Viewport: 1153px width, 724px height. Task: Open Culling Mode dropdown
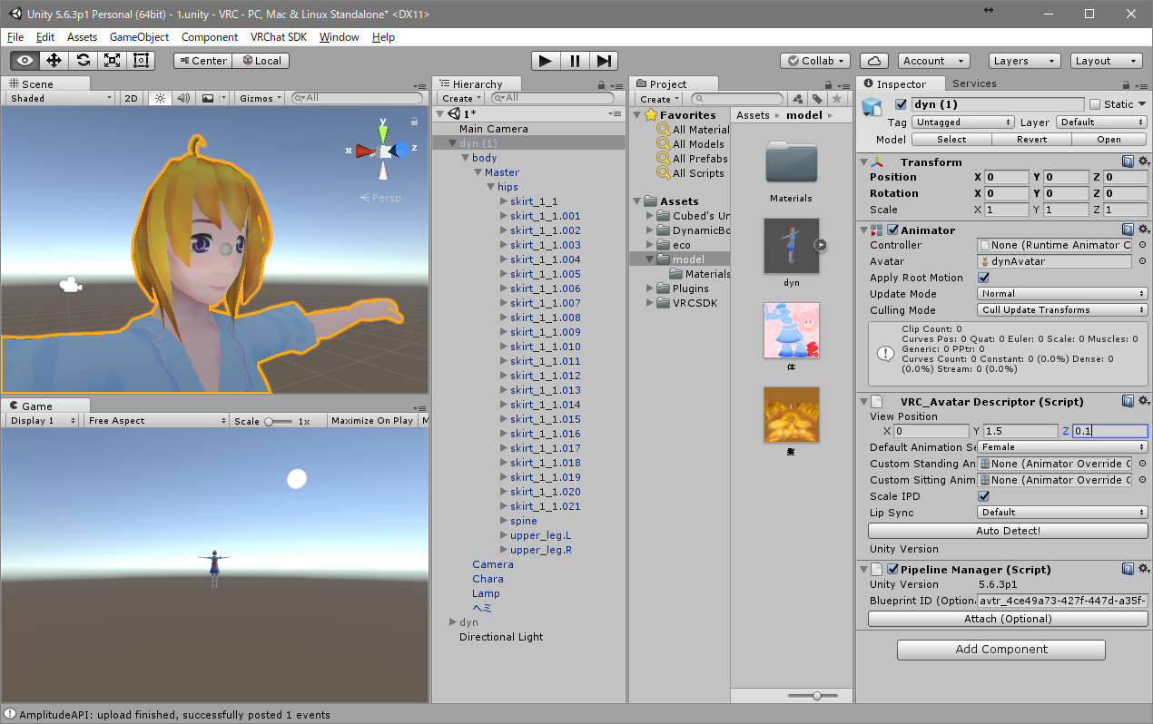1063,310
